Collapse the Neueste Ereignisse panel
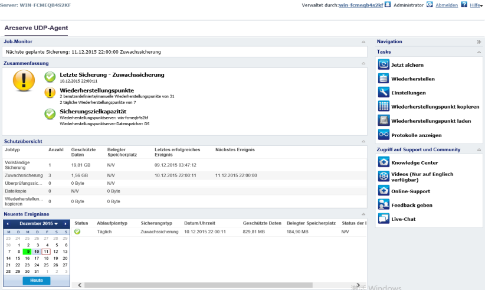The width and height of the screenshot is (485, 290). 363,214
